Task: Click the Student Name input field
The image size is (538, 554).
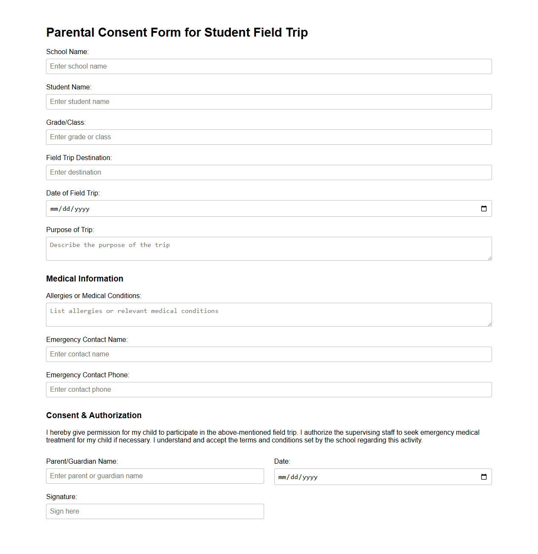Action: [268, 102]
